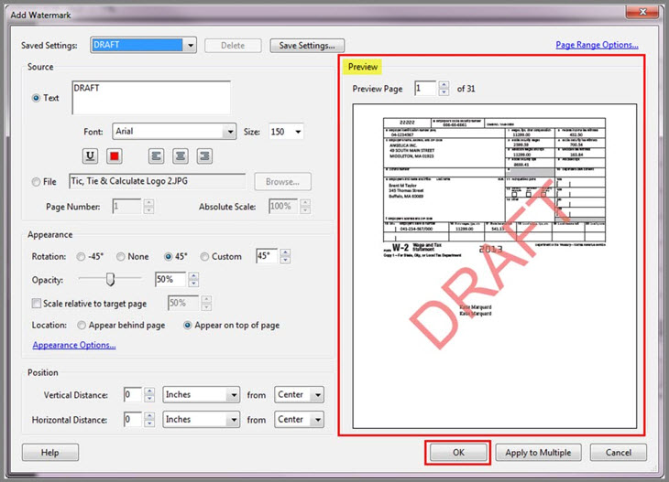The height and width of the screenshot is (482, 669).
Task: Open the Vertical Distance units dropdown
Action: [201, 395]
